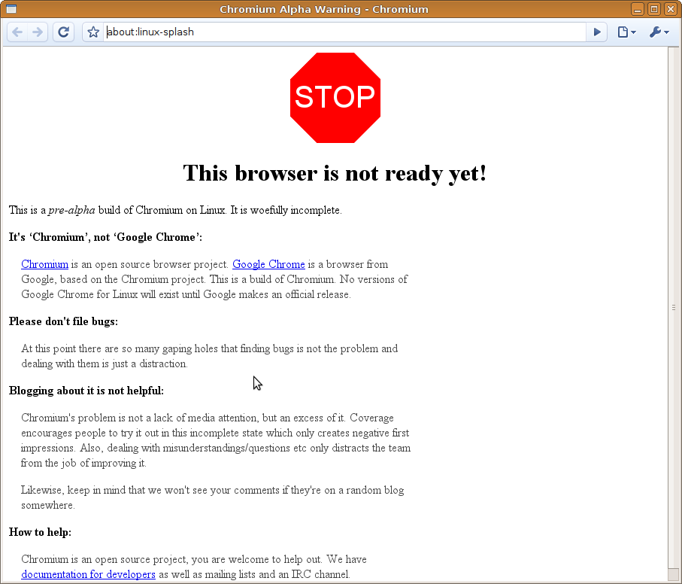Follow the Google Chrome link

click(268, 264)
